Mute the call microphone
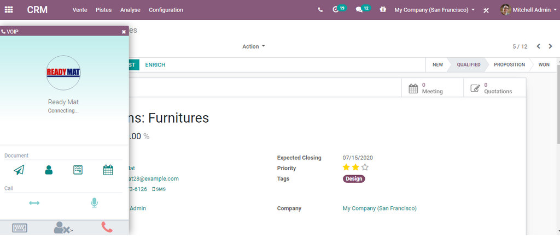Screen dimensions: 560x239 point(94,203)
